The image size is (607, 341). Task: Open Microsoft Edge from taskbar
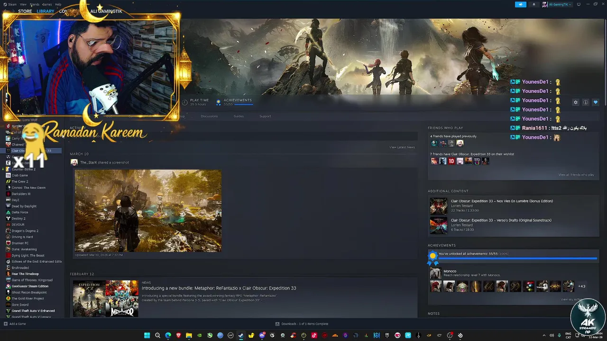point(168,335)
